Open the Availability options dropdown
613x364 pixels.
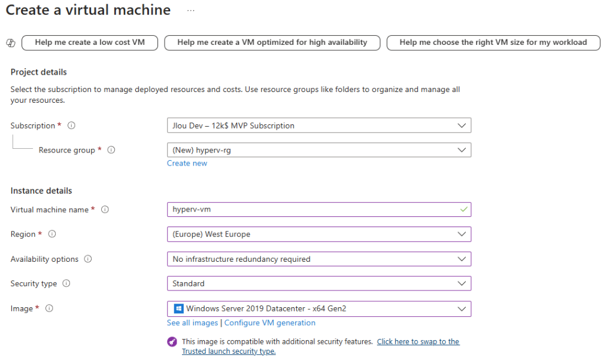point(319,259)
